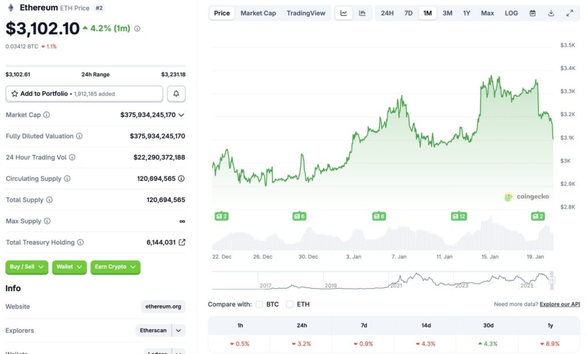Open the TradingView chart tab
Screen dimensions: 587x354
point(307,13)
